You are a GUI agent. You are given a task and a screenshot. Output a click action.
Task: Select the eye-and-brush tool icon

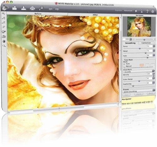point(4,31)
